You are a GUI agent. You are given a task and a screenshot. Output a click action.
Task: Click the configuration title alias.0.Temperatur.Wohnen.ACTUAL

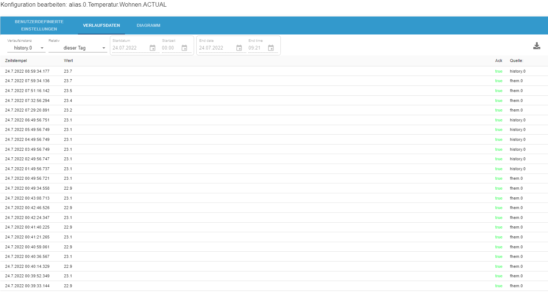(x=118, y=5)
